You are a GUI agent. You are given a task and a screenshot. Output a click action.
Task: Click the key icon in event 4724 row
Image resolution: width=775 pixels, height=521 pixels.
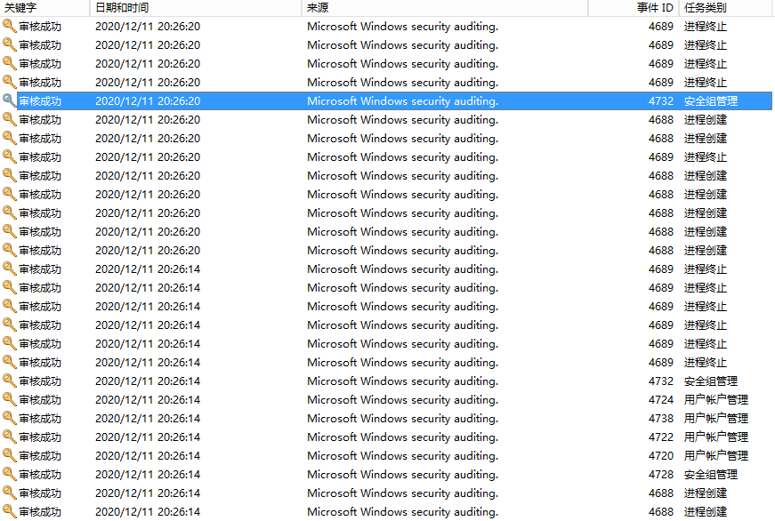pos(10,399)
